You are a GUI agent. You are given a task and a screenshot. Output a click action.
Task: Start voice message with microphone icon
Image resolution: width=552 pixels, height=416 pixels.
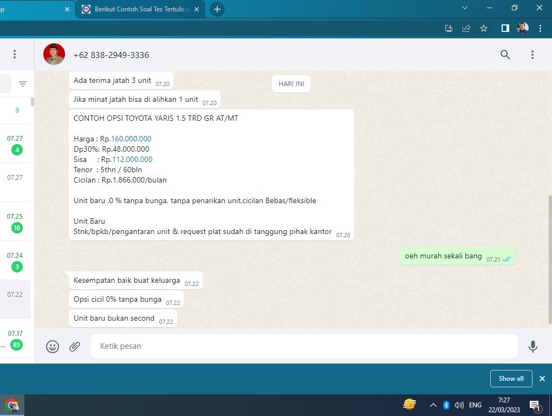532,346
